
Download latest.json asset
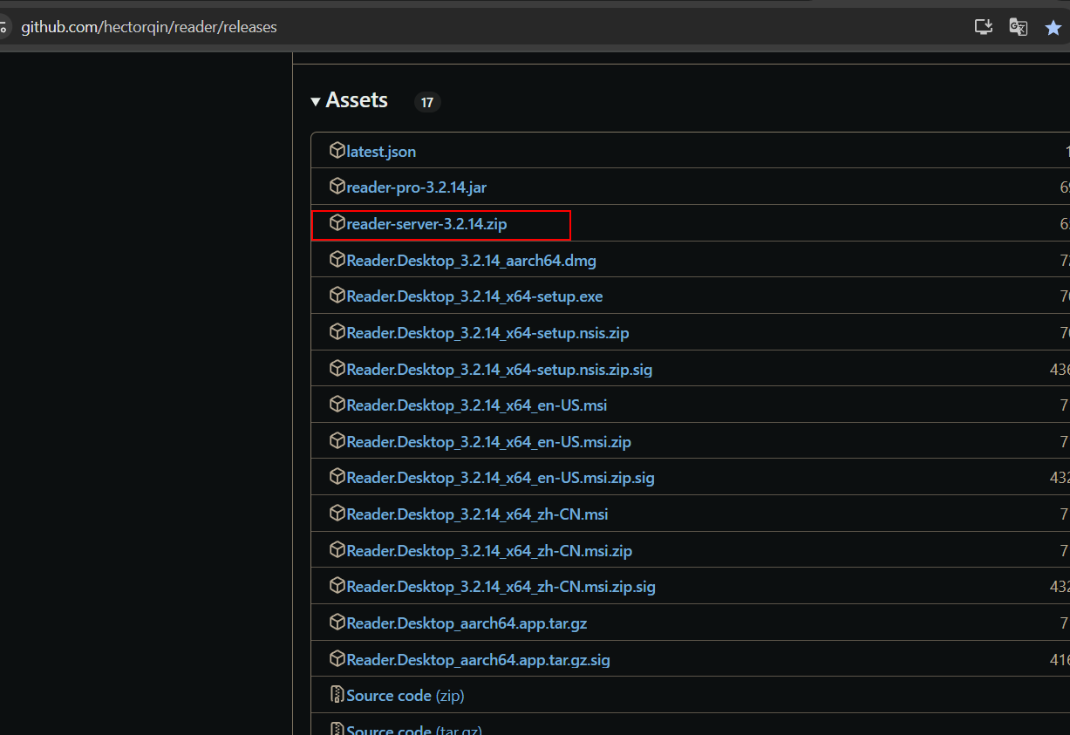[x=381, y=152]
